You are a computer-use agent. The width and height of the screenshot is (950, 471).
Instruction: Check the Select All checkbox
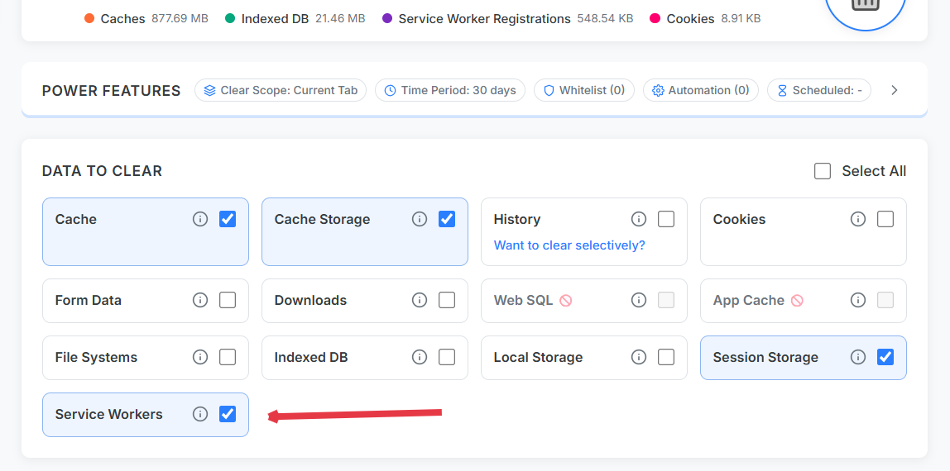[823, 171]
